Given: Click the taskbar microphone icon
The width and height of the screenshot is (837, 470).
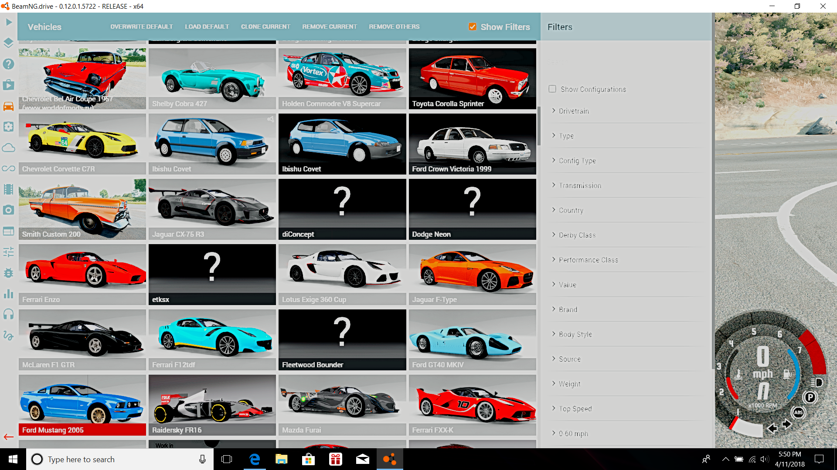Looking at the screenshot, I should point(202,459).
